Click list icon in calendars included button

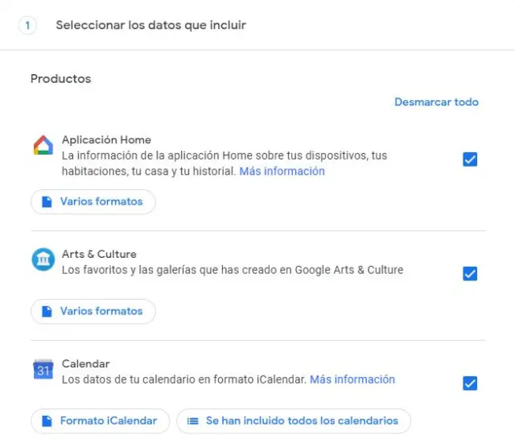tap(192, 421)
